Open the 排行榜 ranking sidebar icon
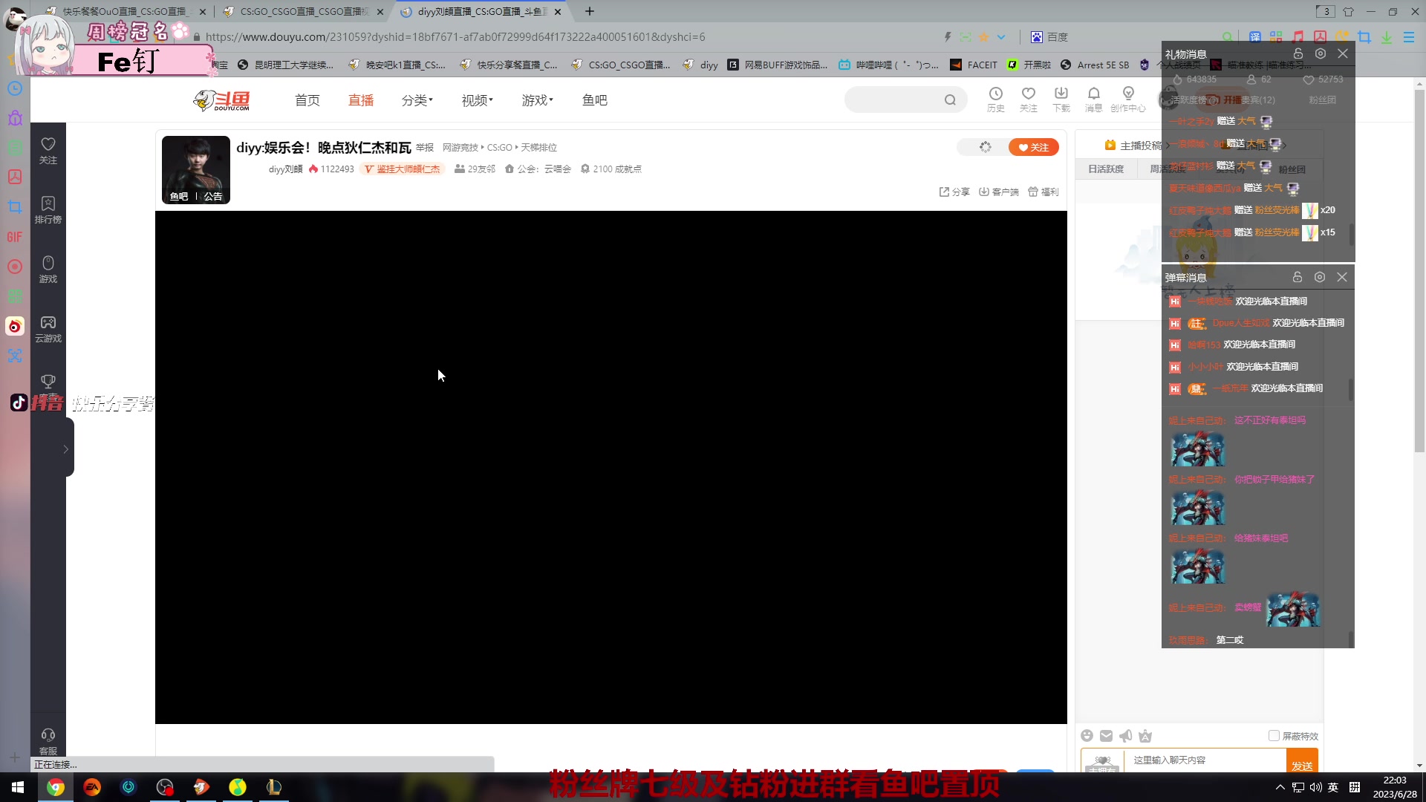1426x802 pixels. coord(48,210)
